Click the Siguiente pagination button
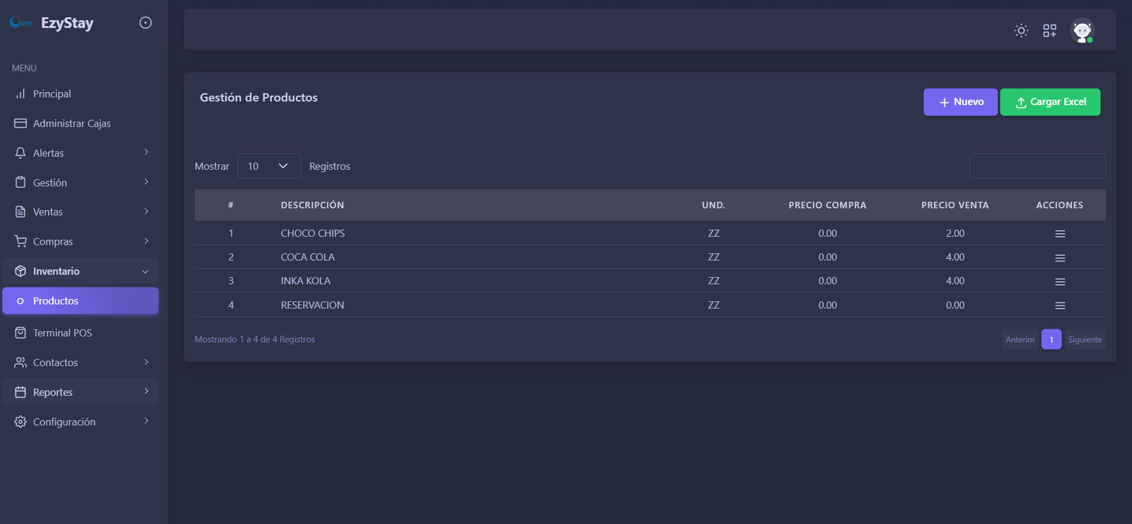This screenshot has height=524, width=1132. [1085, 339]
